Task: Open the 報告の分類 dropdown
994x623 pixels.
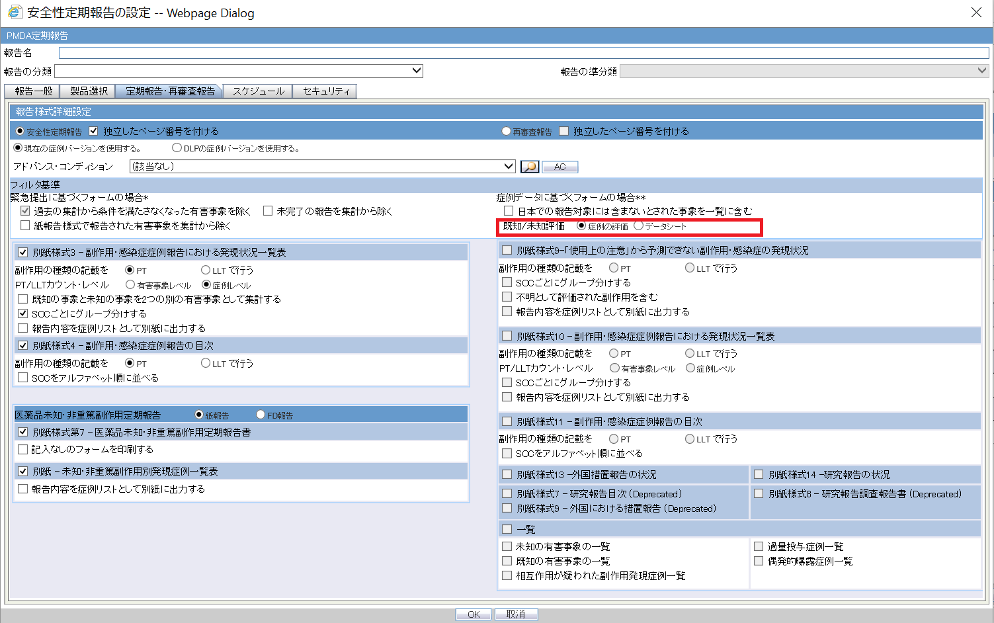Action: (x=239, y=71)
